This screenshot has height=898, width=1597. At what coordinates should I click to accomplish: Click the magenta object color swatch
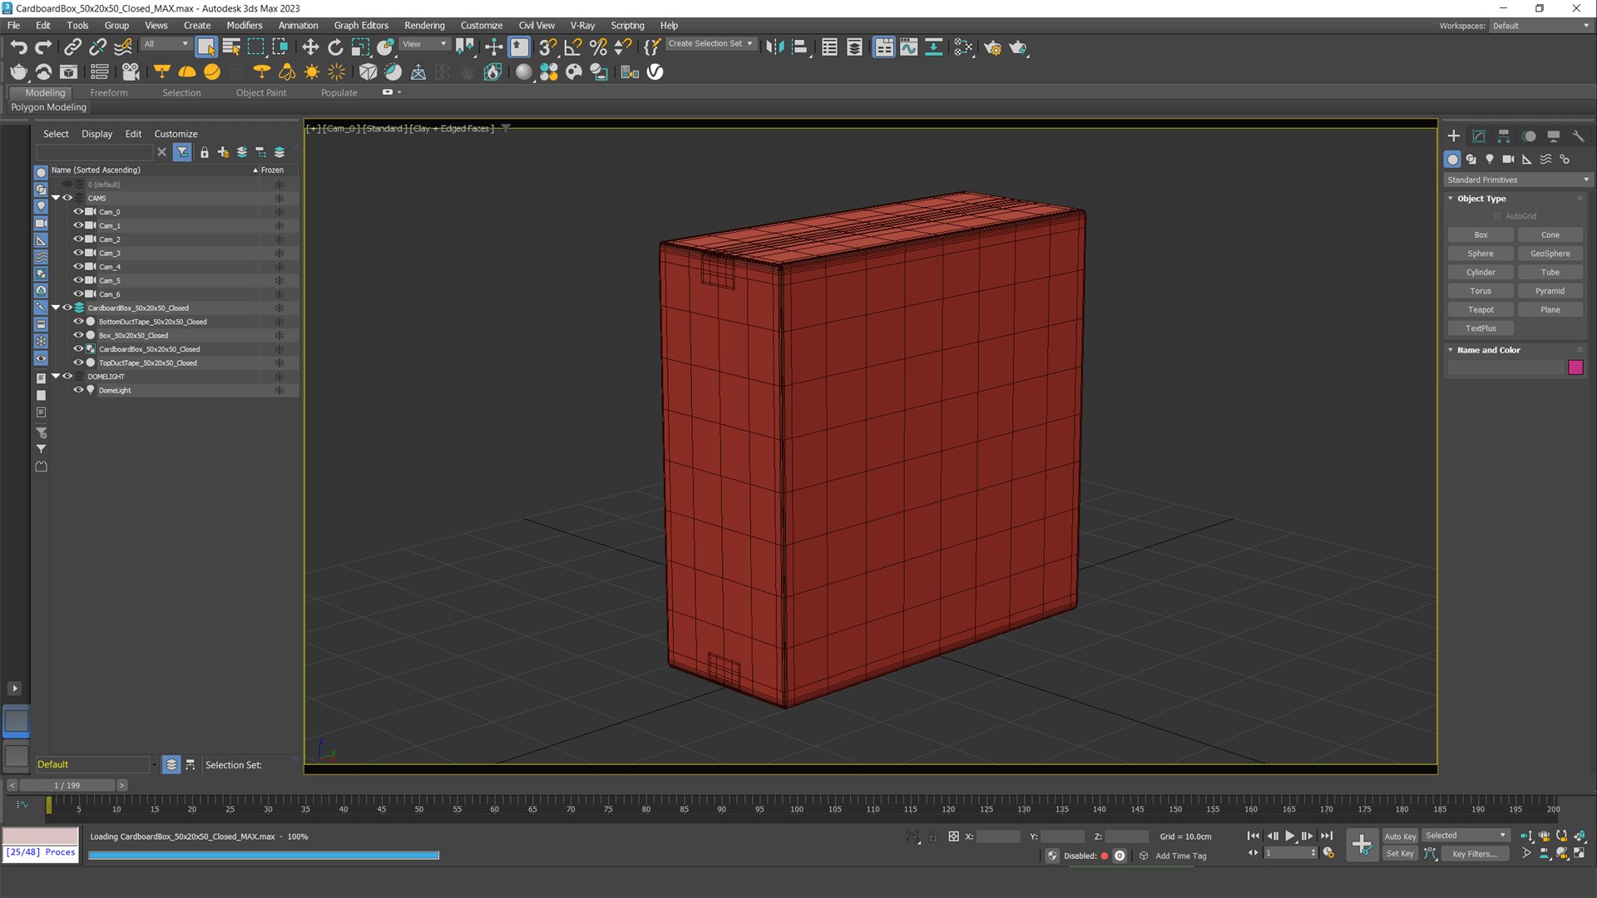coord(1575,368)
